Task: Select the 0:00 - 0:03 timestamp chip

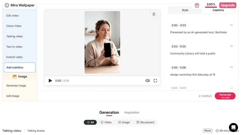Action: [x=179, y=25]
